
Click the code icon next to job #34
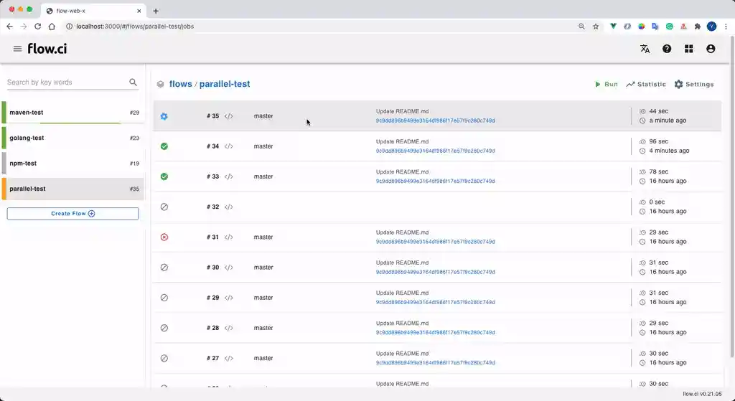pos(229,146)
